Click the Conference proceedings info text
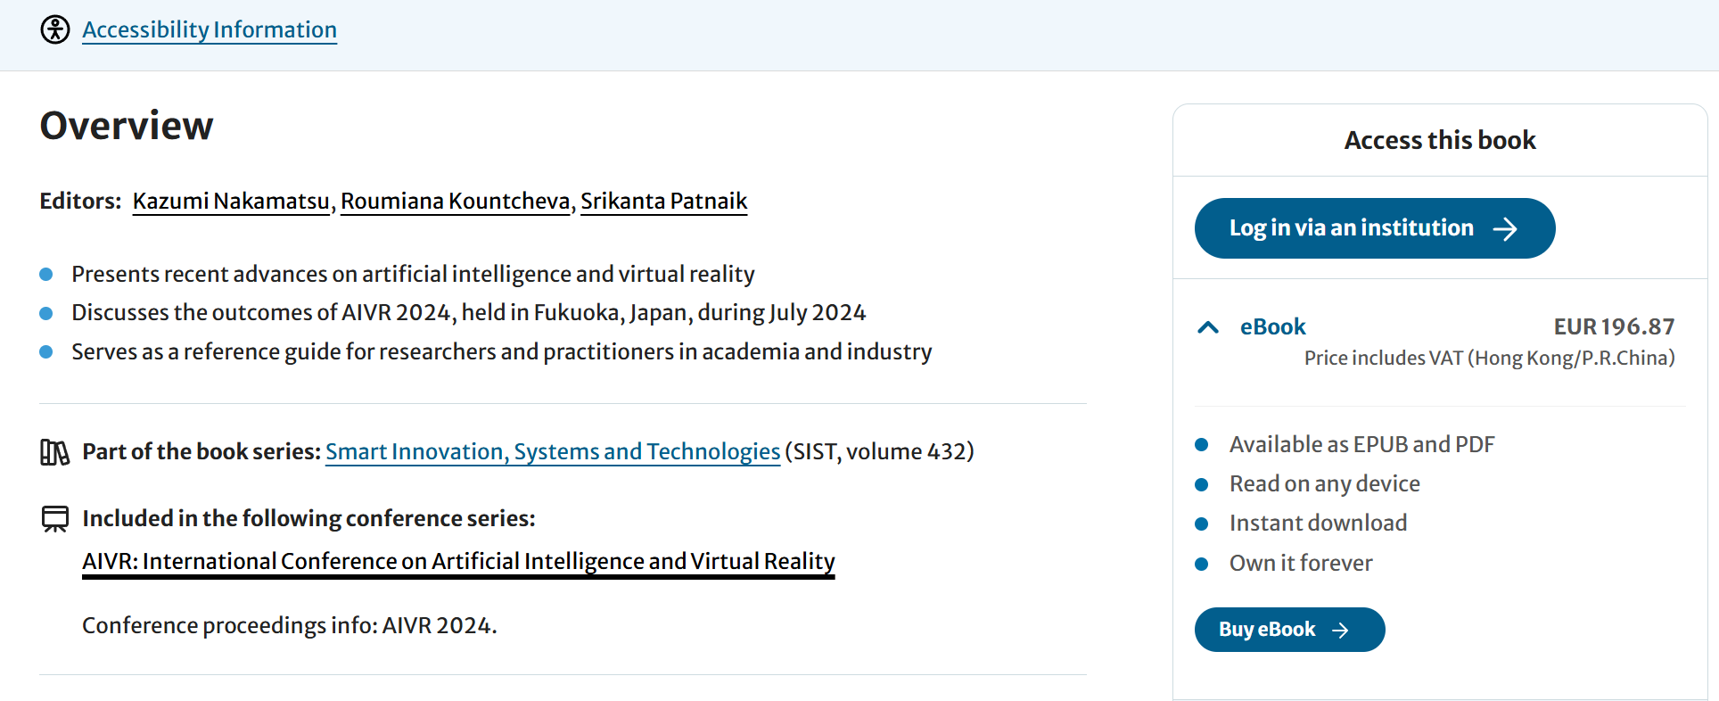The image size is (1719, 701). click(x=289, y=626)
